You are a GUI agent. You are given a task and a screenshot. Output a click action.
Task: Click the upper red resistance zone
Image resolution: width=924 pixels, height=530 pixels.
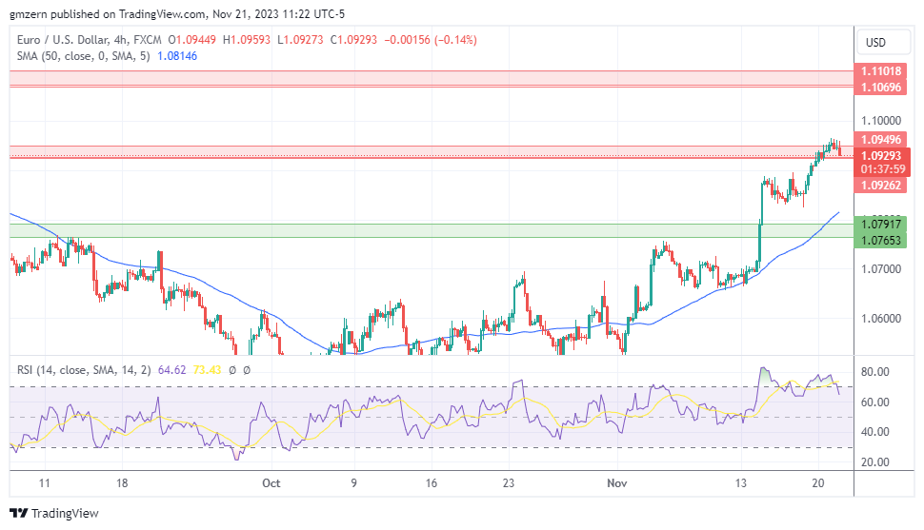[432, 78]
